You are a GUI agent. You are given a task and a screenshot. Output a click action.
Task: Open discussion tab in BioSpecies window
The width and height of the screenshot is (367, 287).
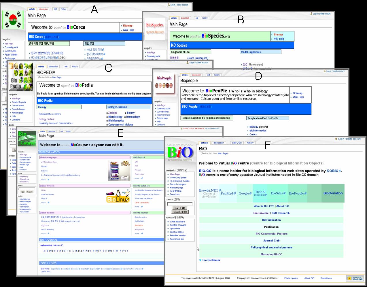185,18
